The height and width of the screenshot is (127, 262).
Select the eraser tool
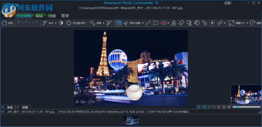click(x=181, y=23)
